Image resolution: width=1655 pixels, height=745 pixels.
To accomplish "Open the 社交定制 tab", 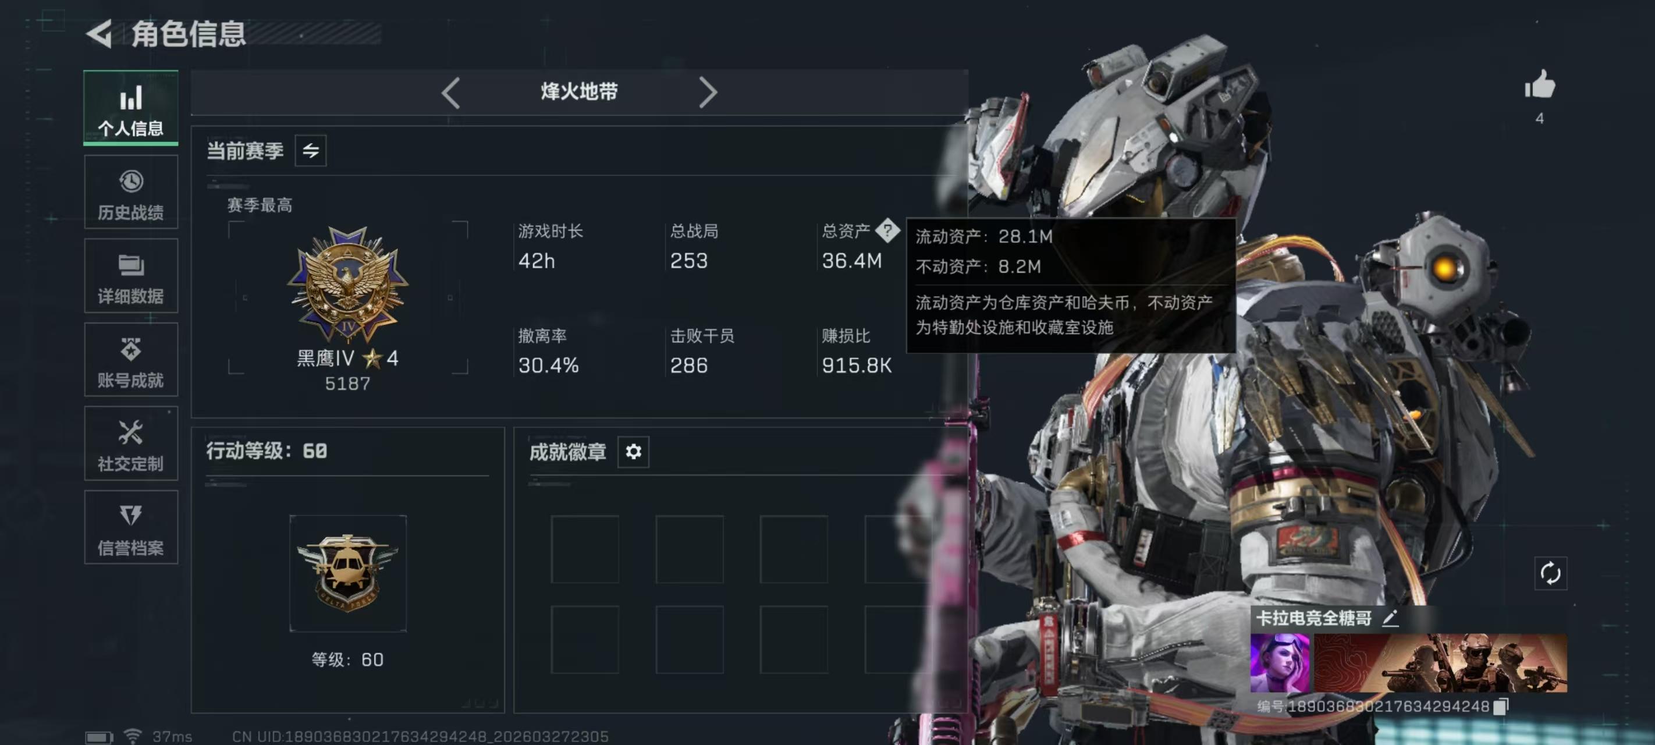I will pos(130,444).
